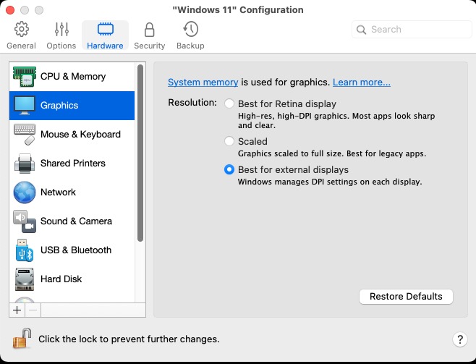Select CPU & Memory text in list
The width and height of the screenshot is (476, 364).
[x=73, y=77]
